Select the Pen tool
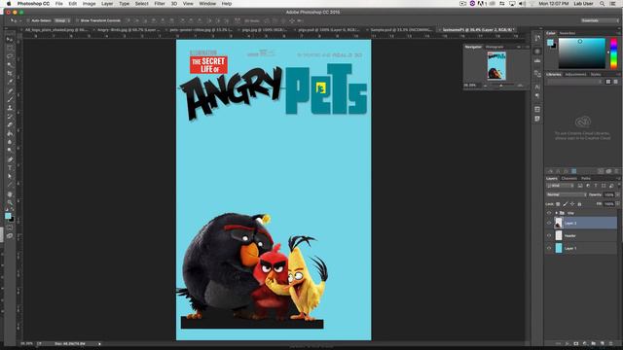This screenshot has width=623, height=350. (10, 159)
